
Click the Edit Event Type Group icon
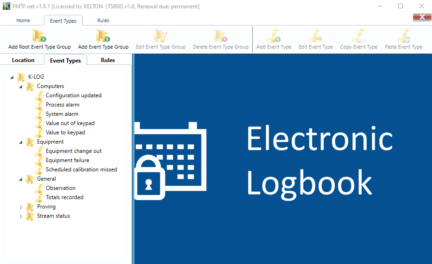tap(161, 36)
